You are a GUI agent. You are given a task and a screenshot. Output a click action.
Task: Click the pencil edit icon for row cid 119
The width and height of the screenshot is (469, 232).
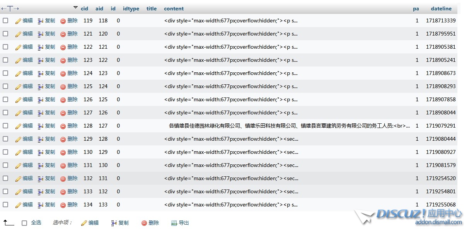(x=18, y=21)
